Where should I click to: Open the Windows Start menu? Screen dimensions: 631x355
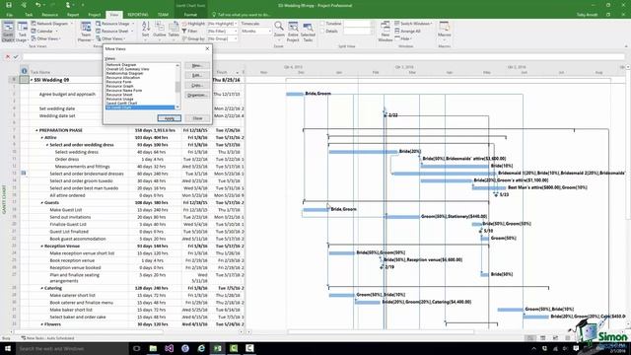[x=8, y=348]
